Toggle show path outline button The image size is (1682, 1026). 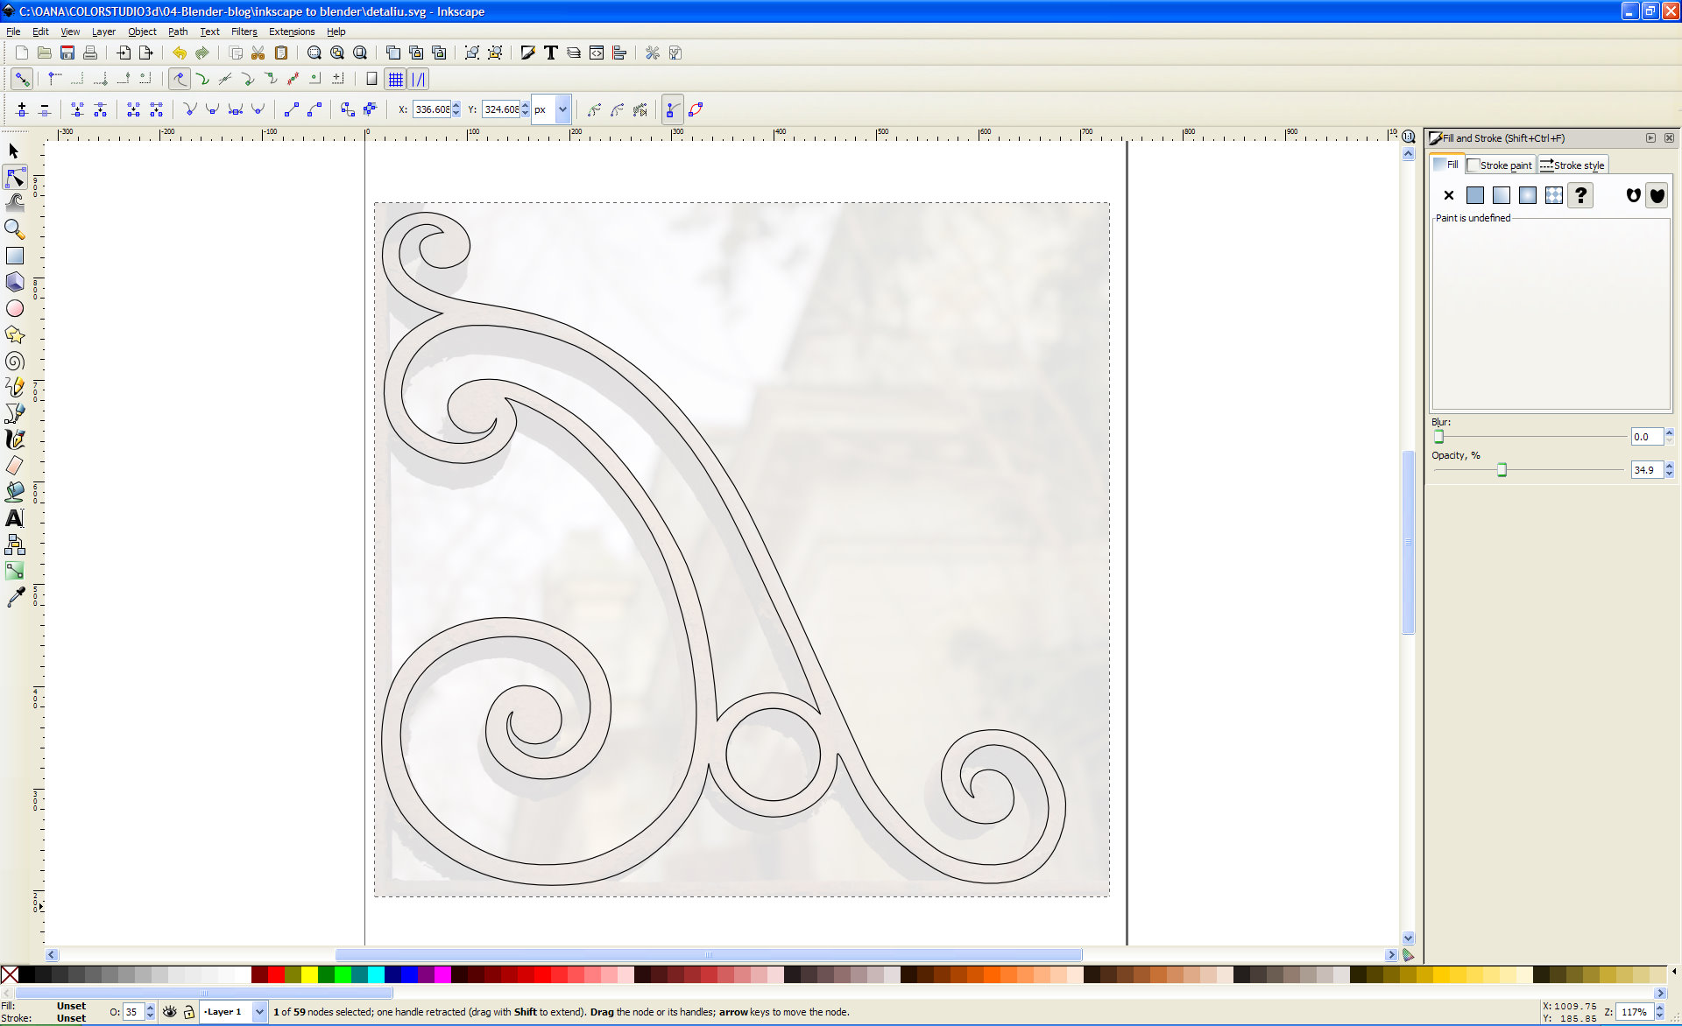tap(696, 109)
